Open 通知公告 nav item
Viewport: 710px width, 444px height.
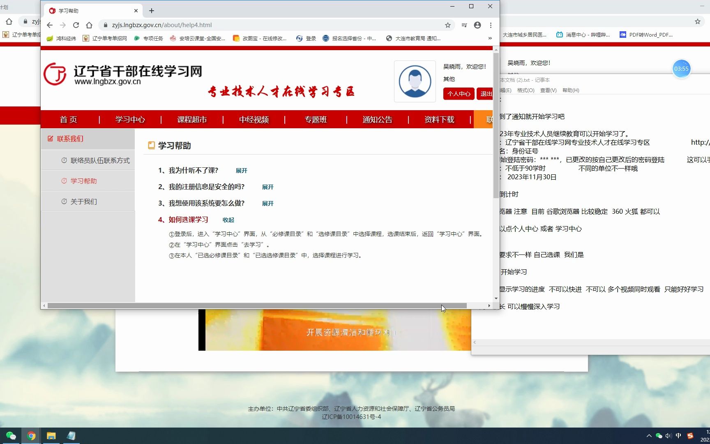pos(378,120)
